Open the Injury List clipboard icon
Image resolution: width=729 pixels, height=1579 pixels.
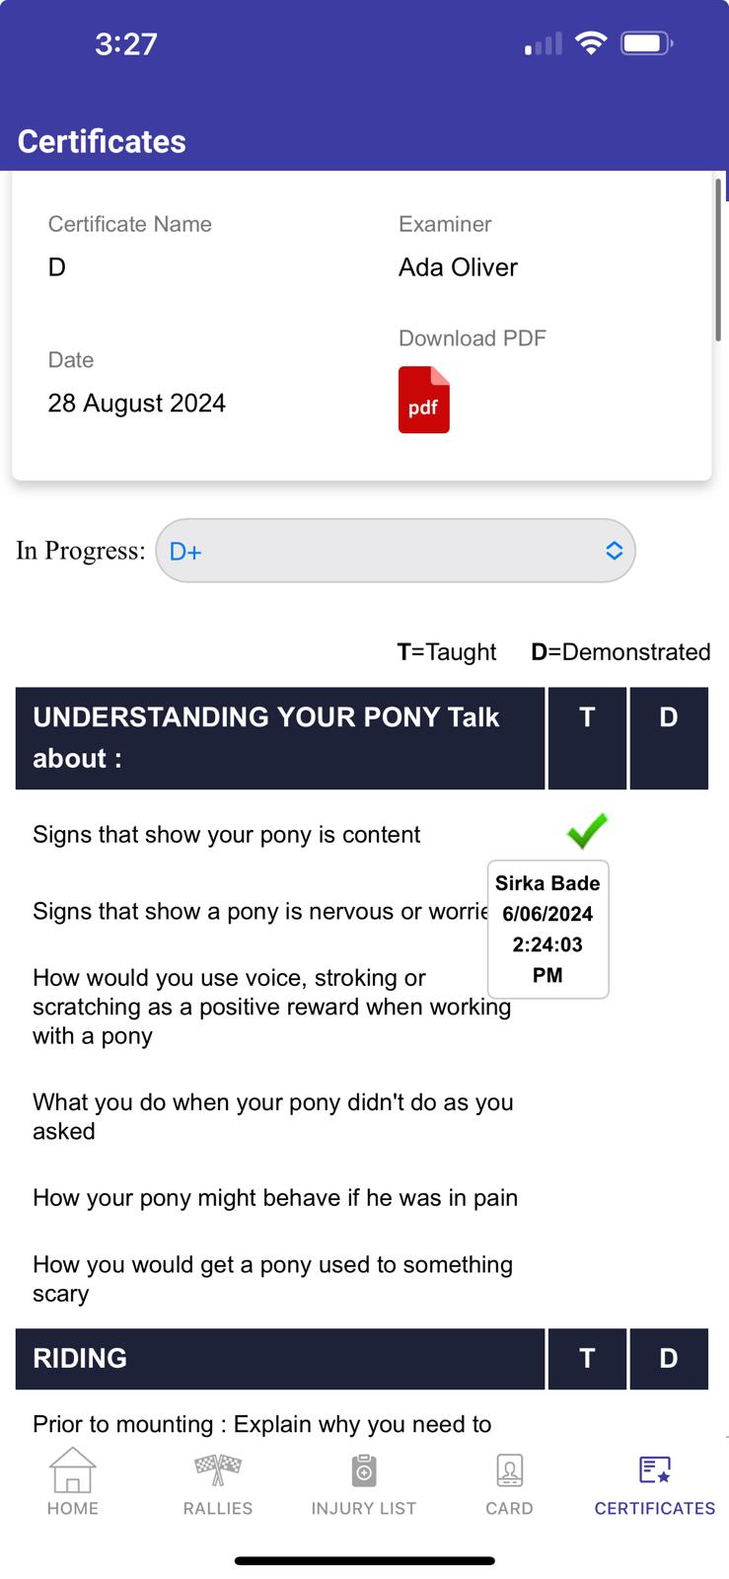(364, 1470)
